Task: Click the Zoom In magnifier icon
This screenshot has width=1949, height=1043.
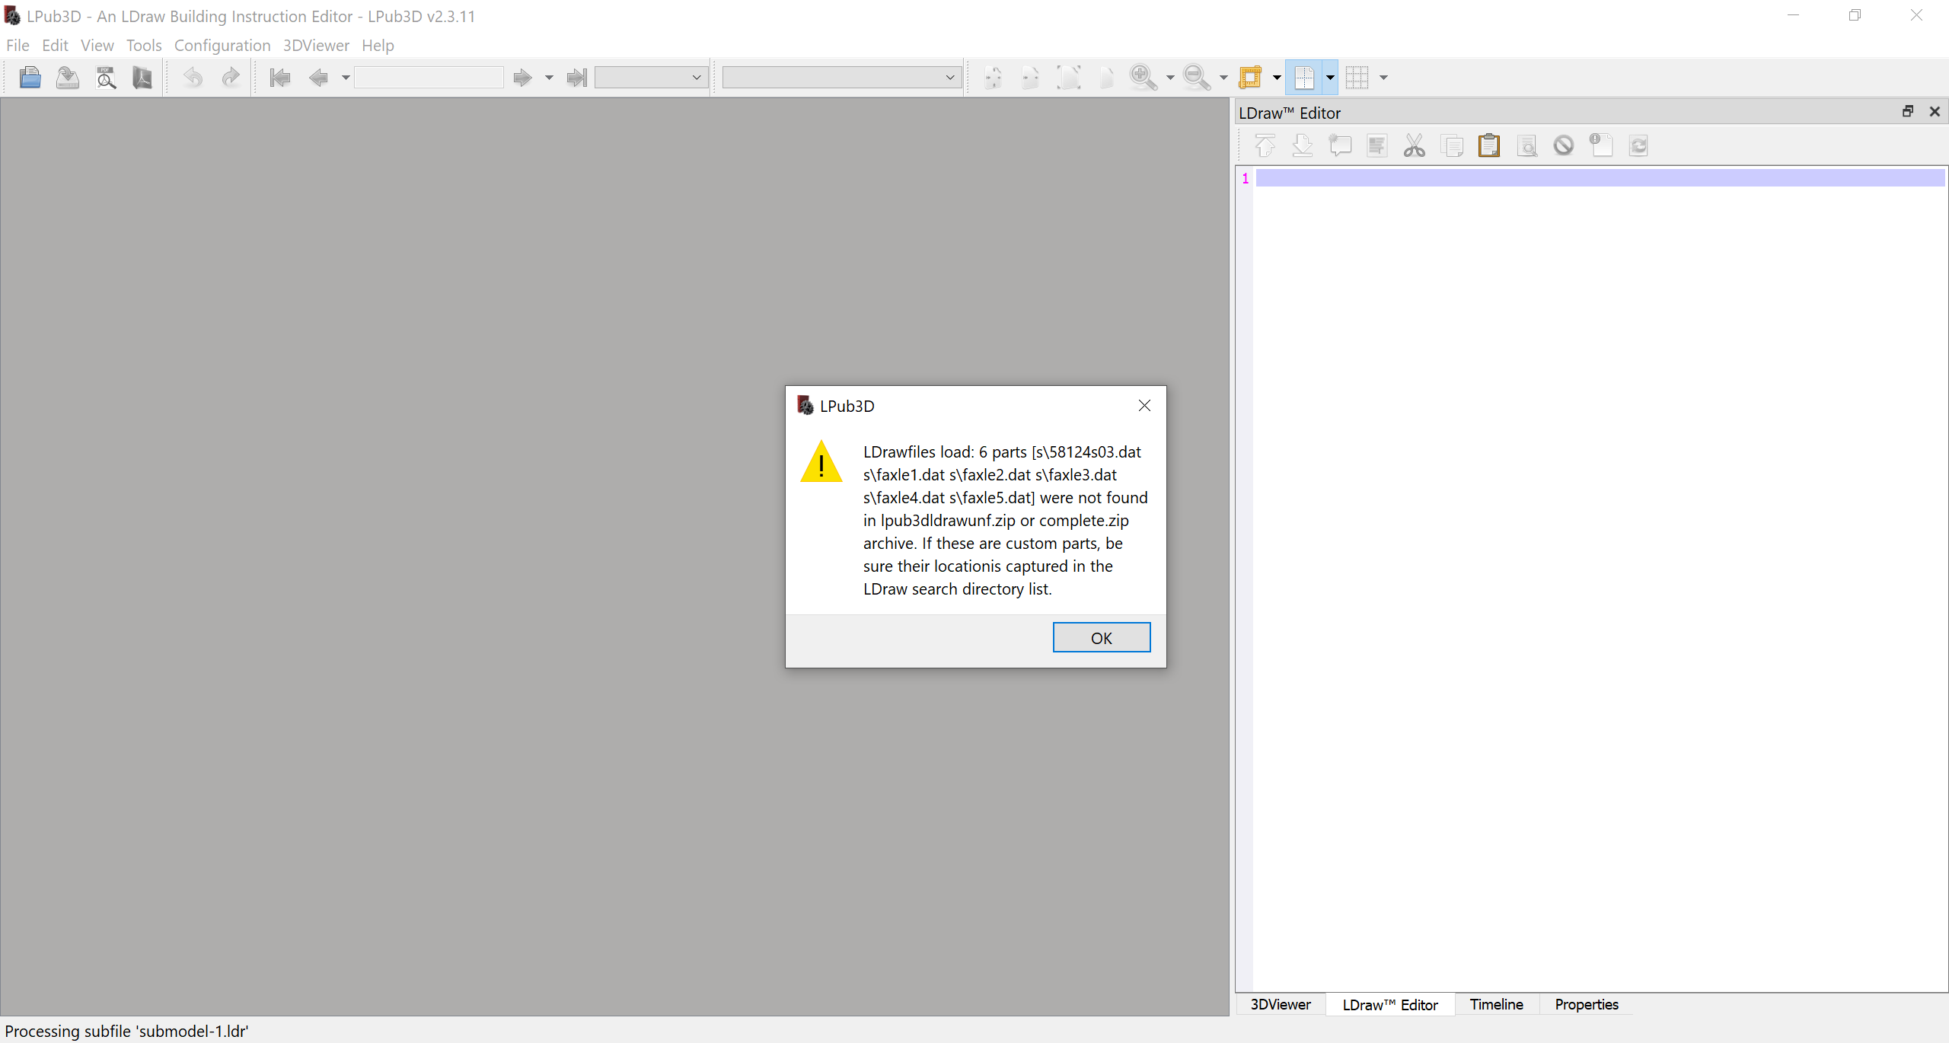Action: tap(1143, 77)
